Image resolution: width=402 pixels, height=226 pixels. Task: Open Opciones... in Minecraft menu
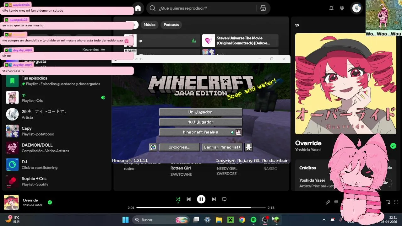pos(179,147)
